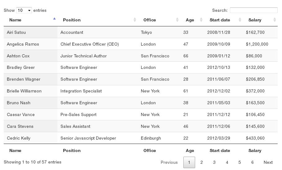Click the Previous pagination button
This screenshot has width=282, height=170.
[169, 162]
